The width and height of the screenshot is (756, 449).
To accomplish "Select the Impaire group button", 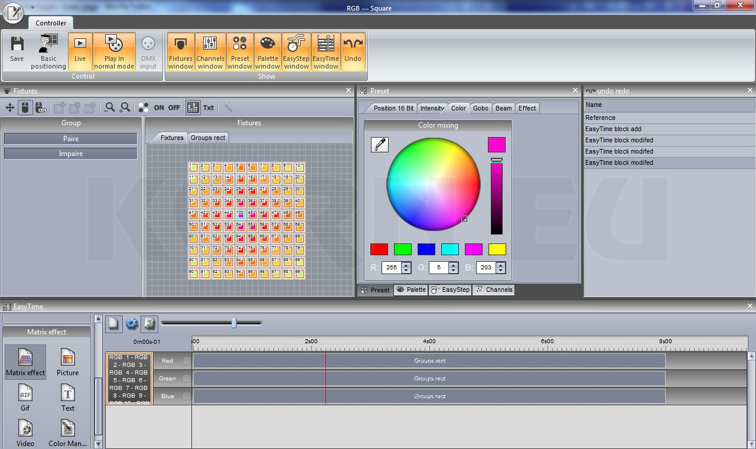I will [x=71, y=154].
